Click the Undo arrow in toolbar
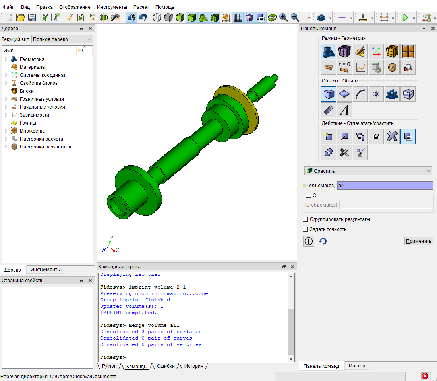Image resolution: width=437 pixels, height=381 pixels. click(x=143, y=18)
